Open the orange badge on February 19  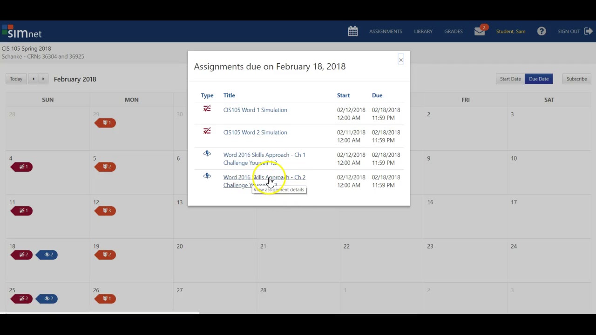pyautogui.click(x=105, y=255)
